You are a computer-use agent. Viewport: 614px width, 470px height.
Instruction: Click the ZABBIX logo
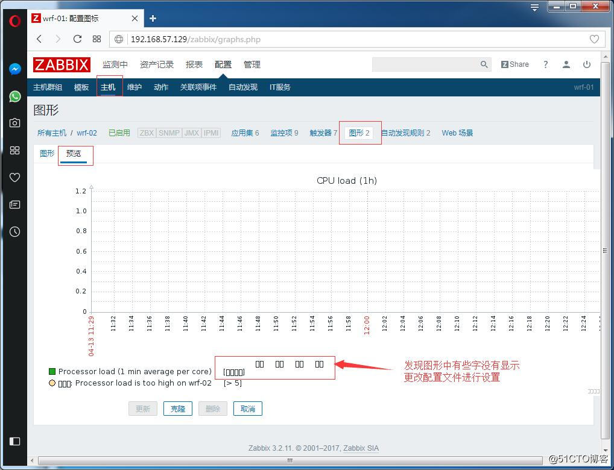62,64
